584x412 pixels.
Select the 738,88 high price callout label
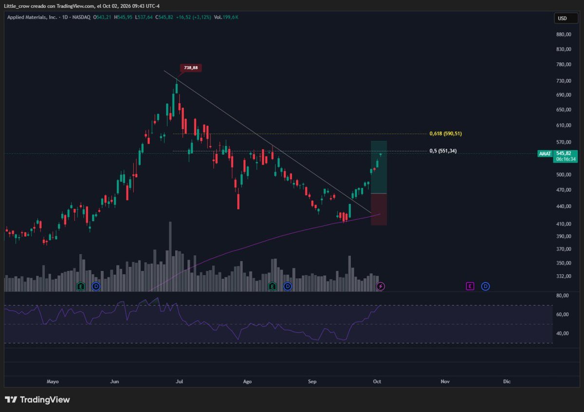click(x=191, y=68)
